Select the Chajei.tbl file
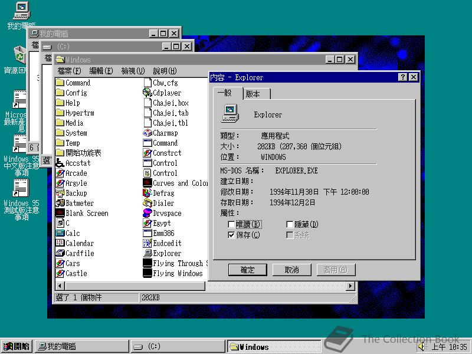Image resolution: width=472 pixels, height=354 pixels. [x=166, y=123]
